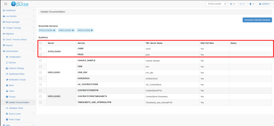This screenshot has height=126, width=274.
Task: Open the SYDCLOUD01 server dropdown
Action: tap(216, 4)
